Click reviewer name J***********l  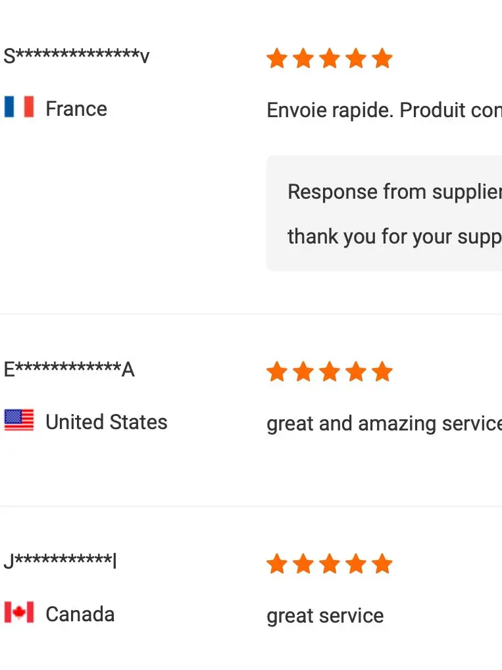(x=60, y=562)
